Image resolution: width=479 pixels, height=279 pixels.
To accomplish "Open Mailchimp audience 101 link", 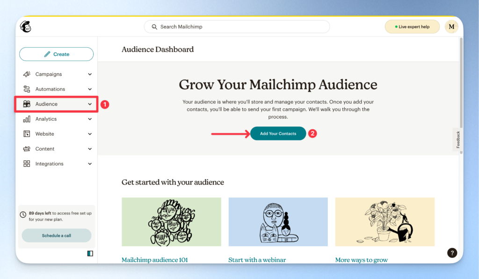I will point(154,260).
